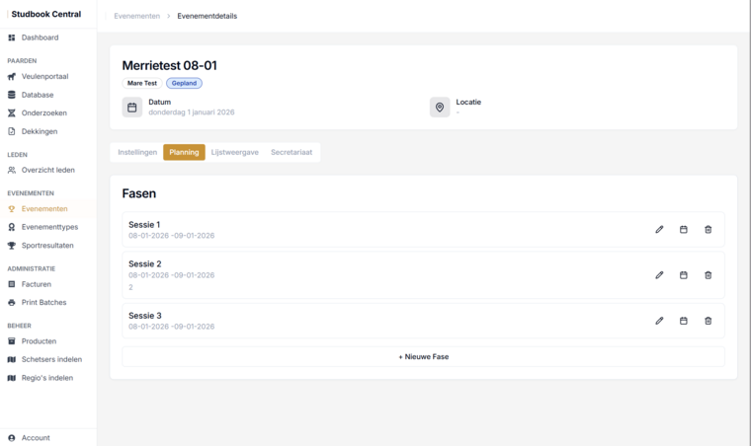Image resolution: width=751 pixels, height=446 pixels.
Task: Delete Sessie 2 with trash icon
Action: click(708, 275)
